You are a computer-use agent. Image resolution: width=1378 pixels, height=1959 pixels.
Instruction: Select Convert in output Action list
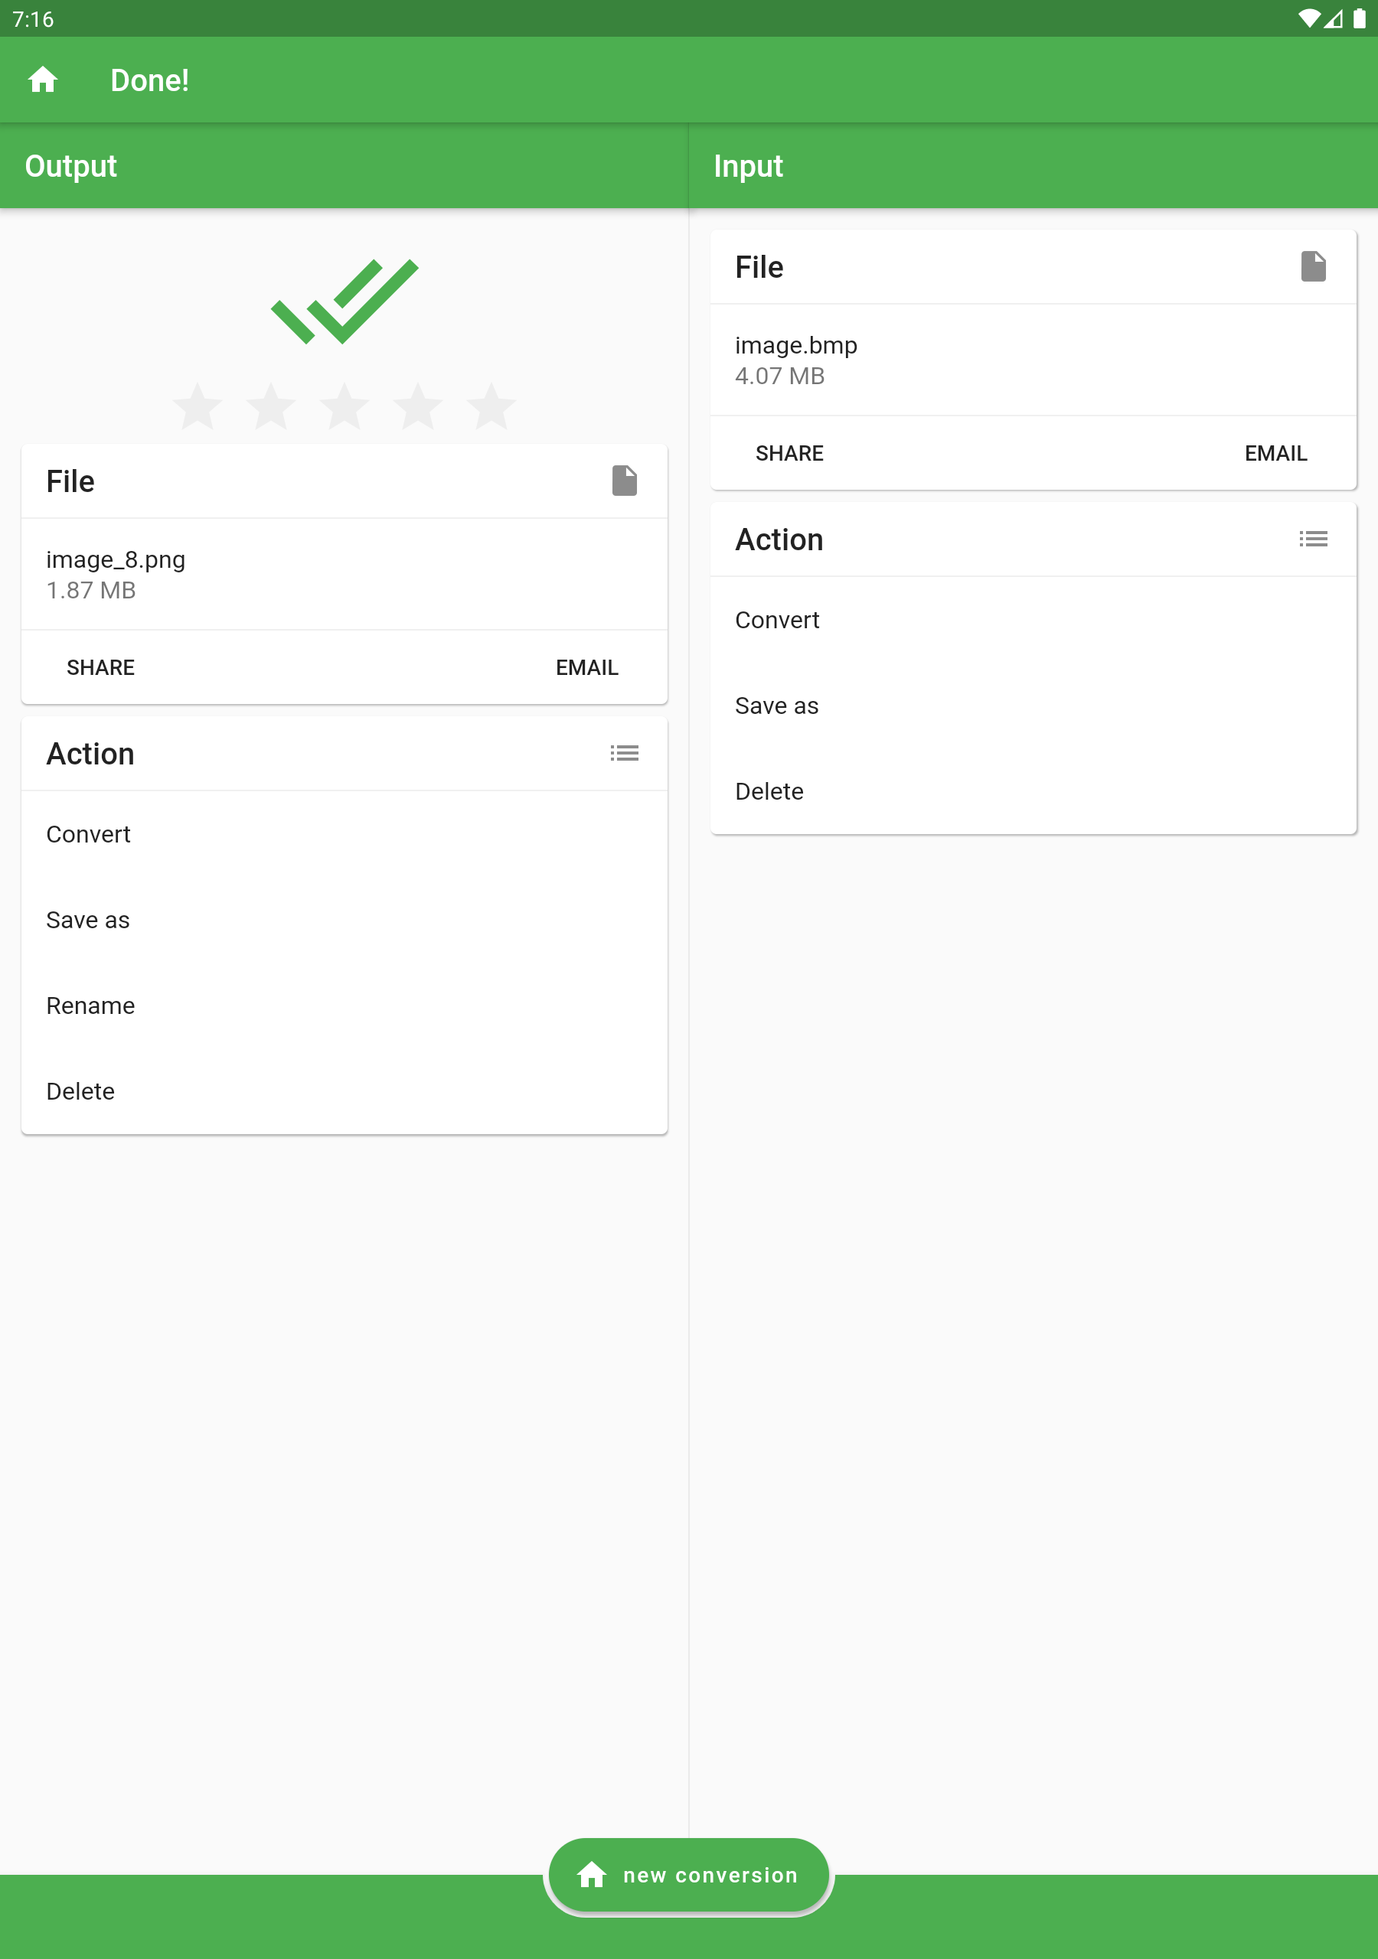[x=344, y=834]
